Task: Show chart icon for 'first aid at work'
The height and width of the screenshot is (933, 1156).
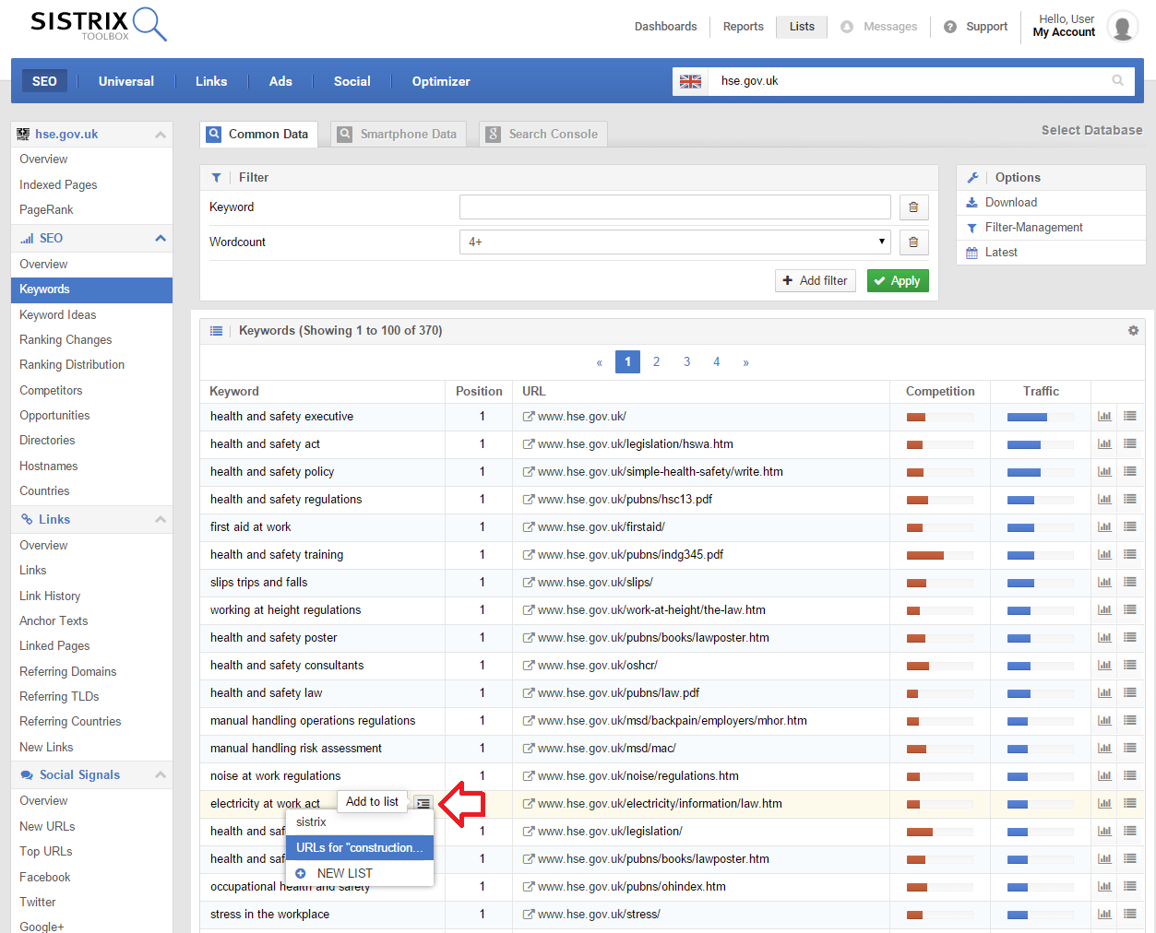Action: coord(1104,527)
